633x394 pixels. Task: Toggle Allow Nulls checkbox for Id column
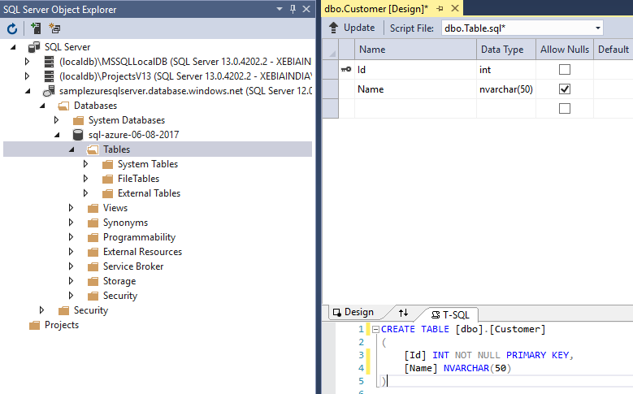coord(565,69)
